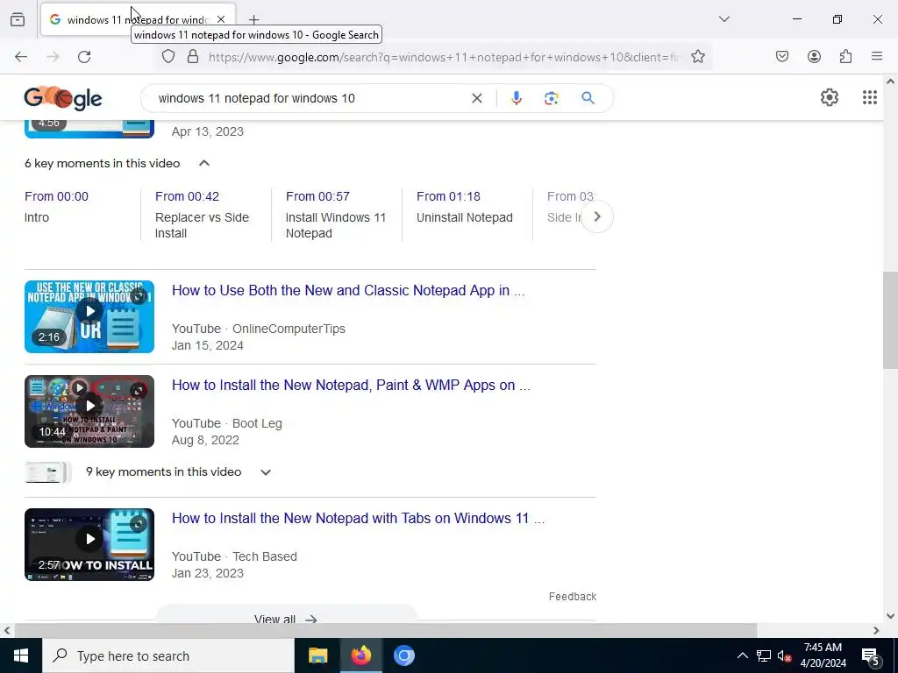Open a new tab with plus button

pos(253,19)
